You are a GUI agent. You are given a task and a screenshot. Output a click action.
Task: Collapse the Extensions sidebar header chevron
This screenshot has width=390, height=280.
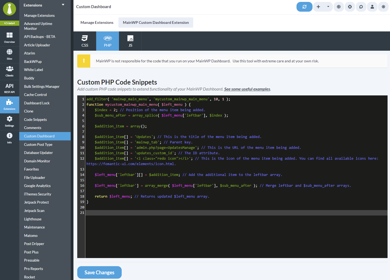point(63,5)
